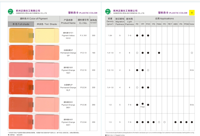Click the P.O.34 color index cell

click(83, 88)
